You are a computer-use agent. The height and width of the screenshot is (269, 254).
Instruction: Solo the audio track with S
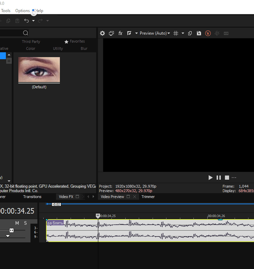(x=25, y=223)
